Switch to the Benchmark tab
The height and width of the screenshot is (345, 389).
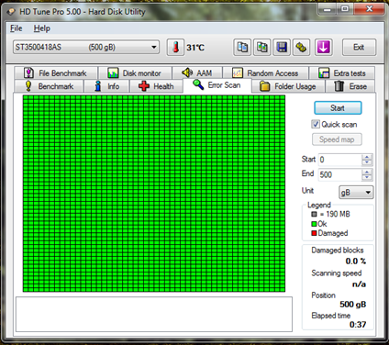pyautogui.click(x=49, y=86)
